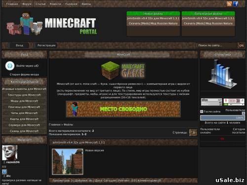Switch to the Новые файлы tab
The height and width of the screenshot is (185, 247).
(x=153, y=14)
